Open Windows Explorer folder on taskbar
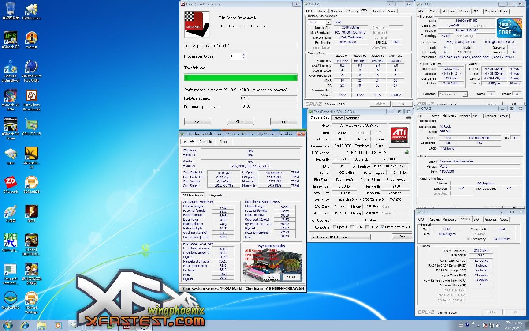 [42, 325]
